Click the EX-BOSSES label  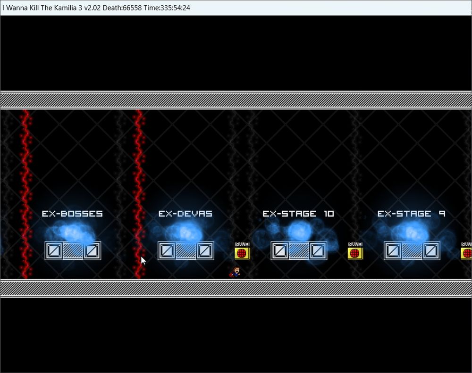coord(72,214)
